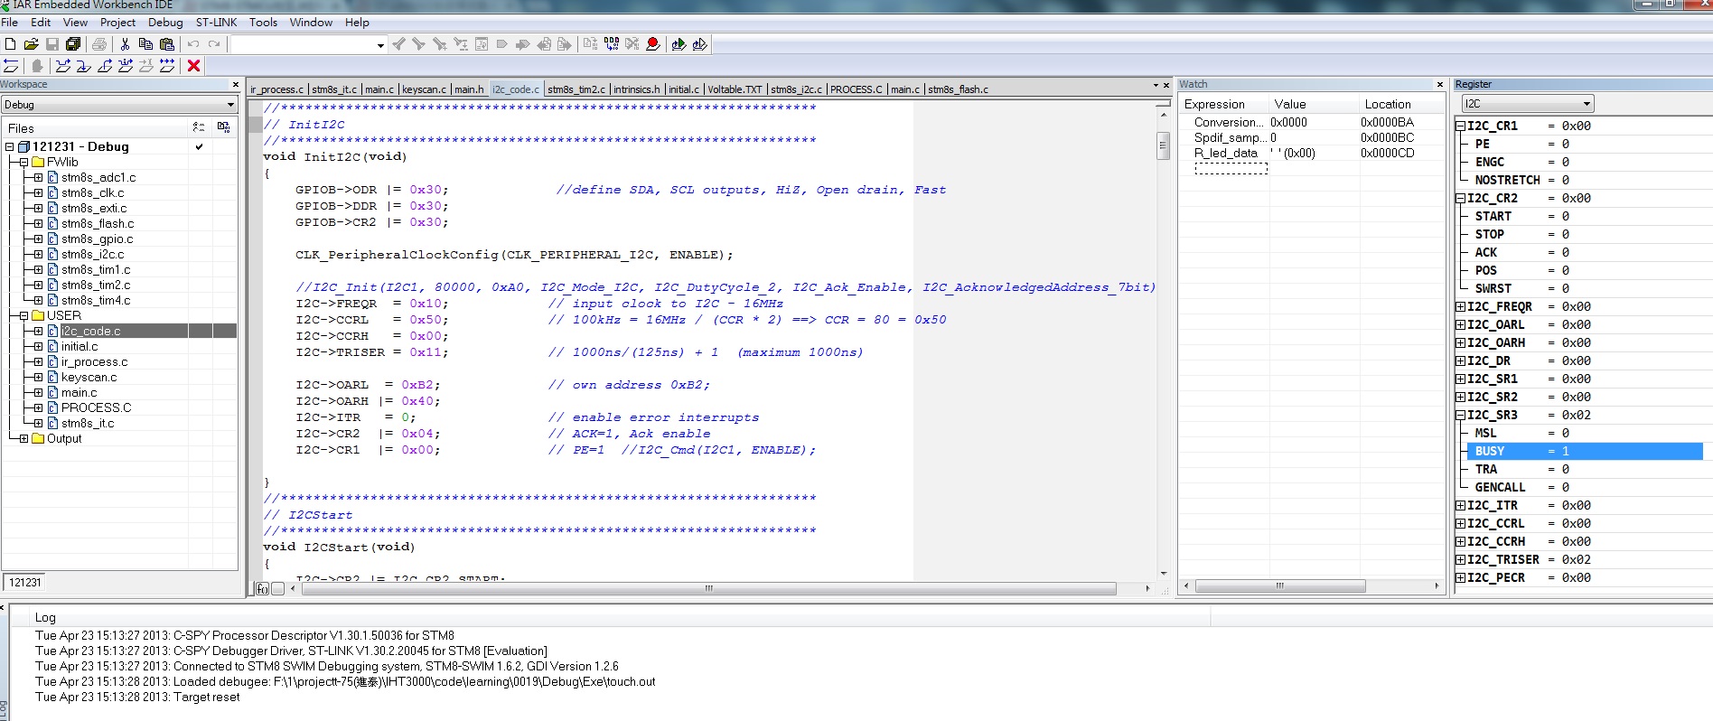
Task: Expand the I2C_FREQR register
Action: [1460, 306]
